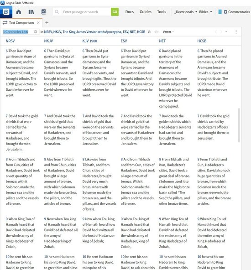251x270 pixels.
Task: Open the Bible versions list link
Action: pyautogui.click(x=94, y=31)
